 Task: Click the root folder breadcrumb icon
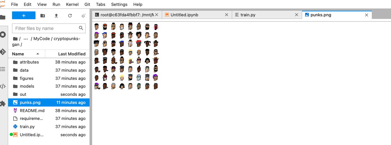coord(15,39)
